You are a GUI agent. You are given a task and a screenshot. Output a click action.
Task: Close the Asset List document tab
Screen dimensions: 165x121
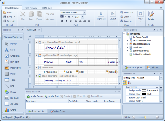(39, 30)
